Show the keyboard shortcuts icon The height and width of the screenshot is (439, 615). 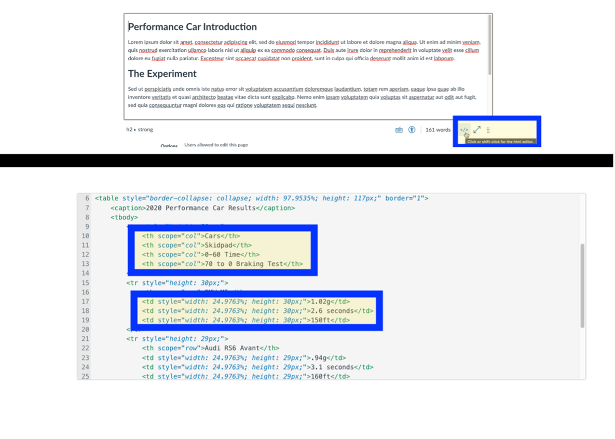click(x=399, y=130)
